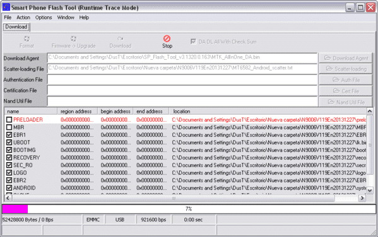Uncheck the EBR1 partition checkbox
This screenshot has width=378, height=237.
(9, 135)
